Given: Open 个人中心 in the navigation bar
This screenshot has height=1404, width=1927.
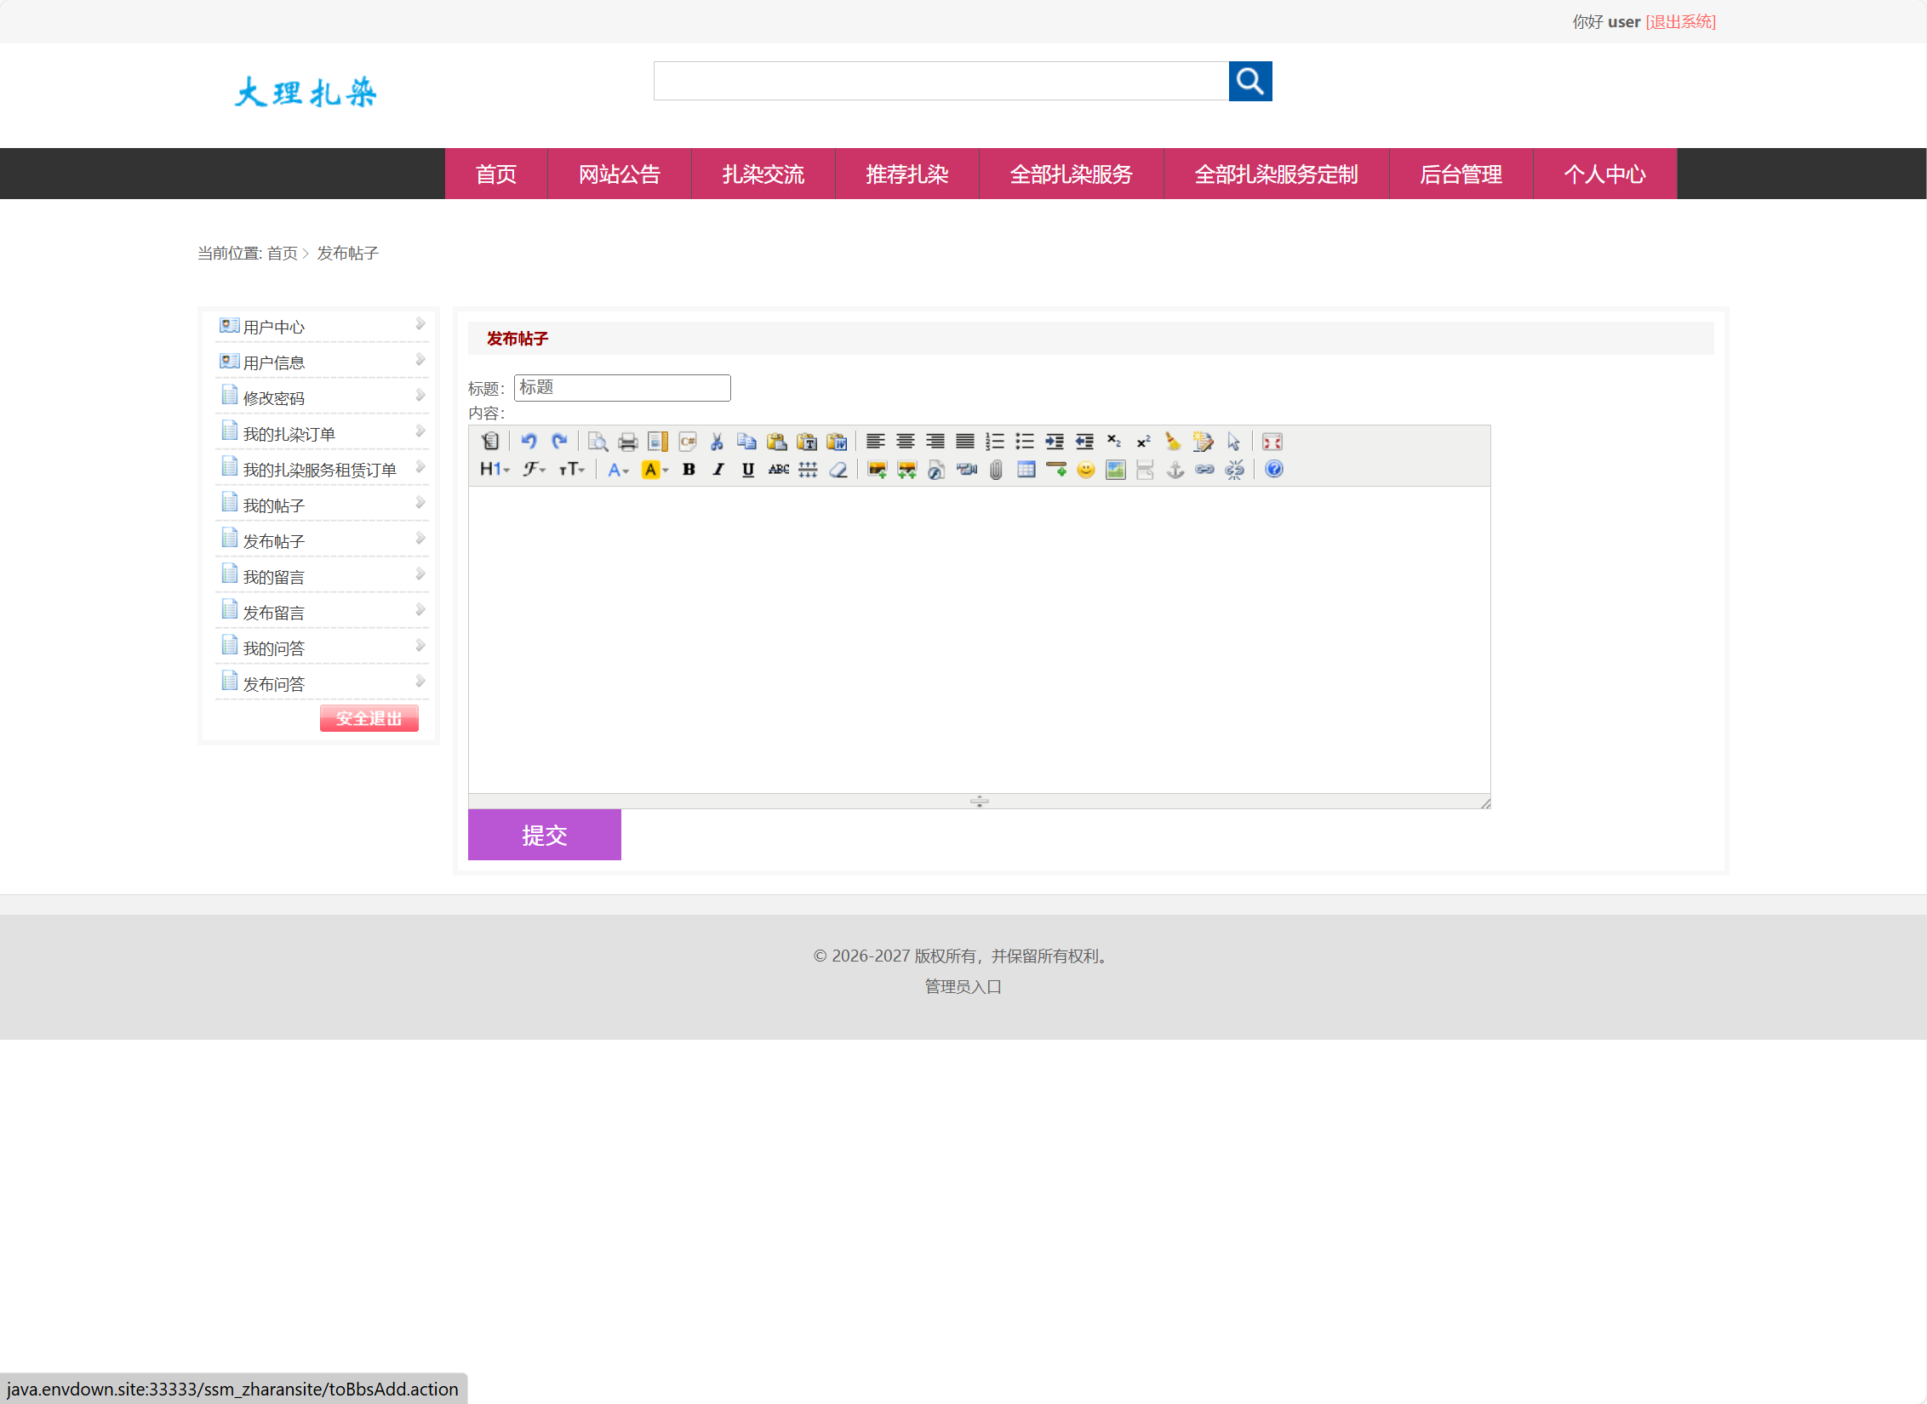Looking at the screenshot, I should [x=1604, y=174].
